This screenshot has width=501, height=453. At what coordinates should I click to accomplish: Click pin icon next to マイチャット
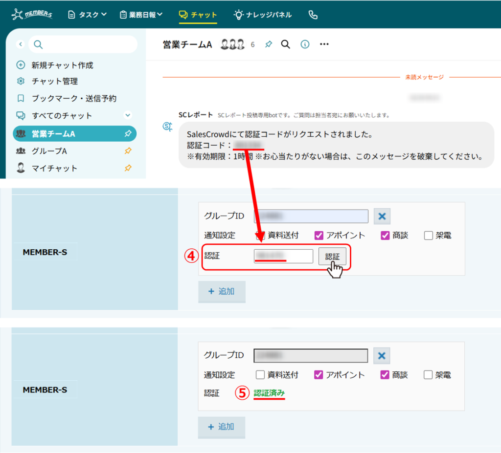click(128, 168)
